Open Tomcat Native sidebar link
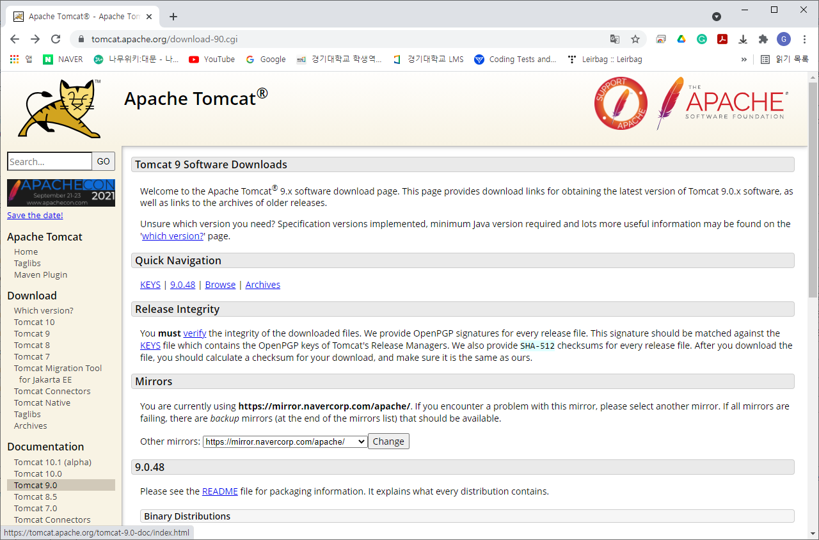This screenshot has height=540, width=819. point(42,402)
